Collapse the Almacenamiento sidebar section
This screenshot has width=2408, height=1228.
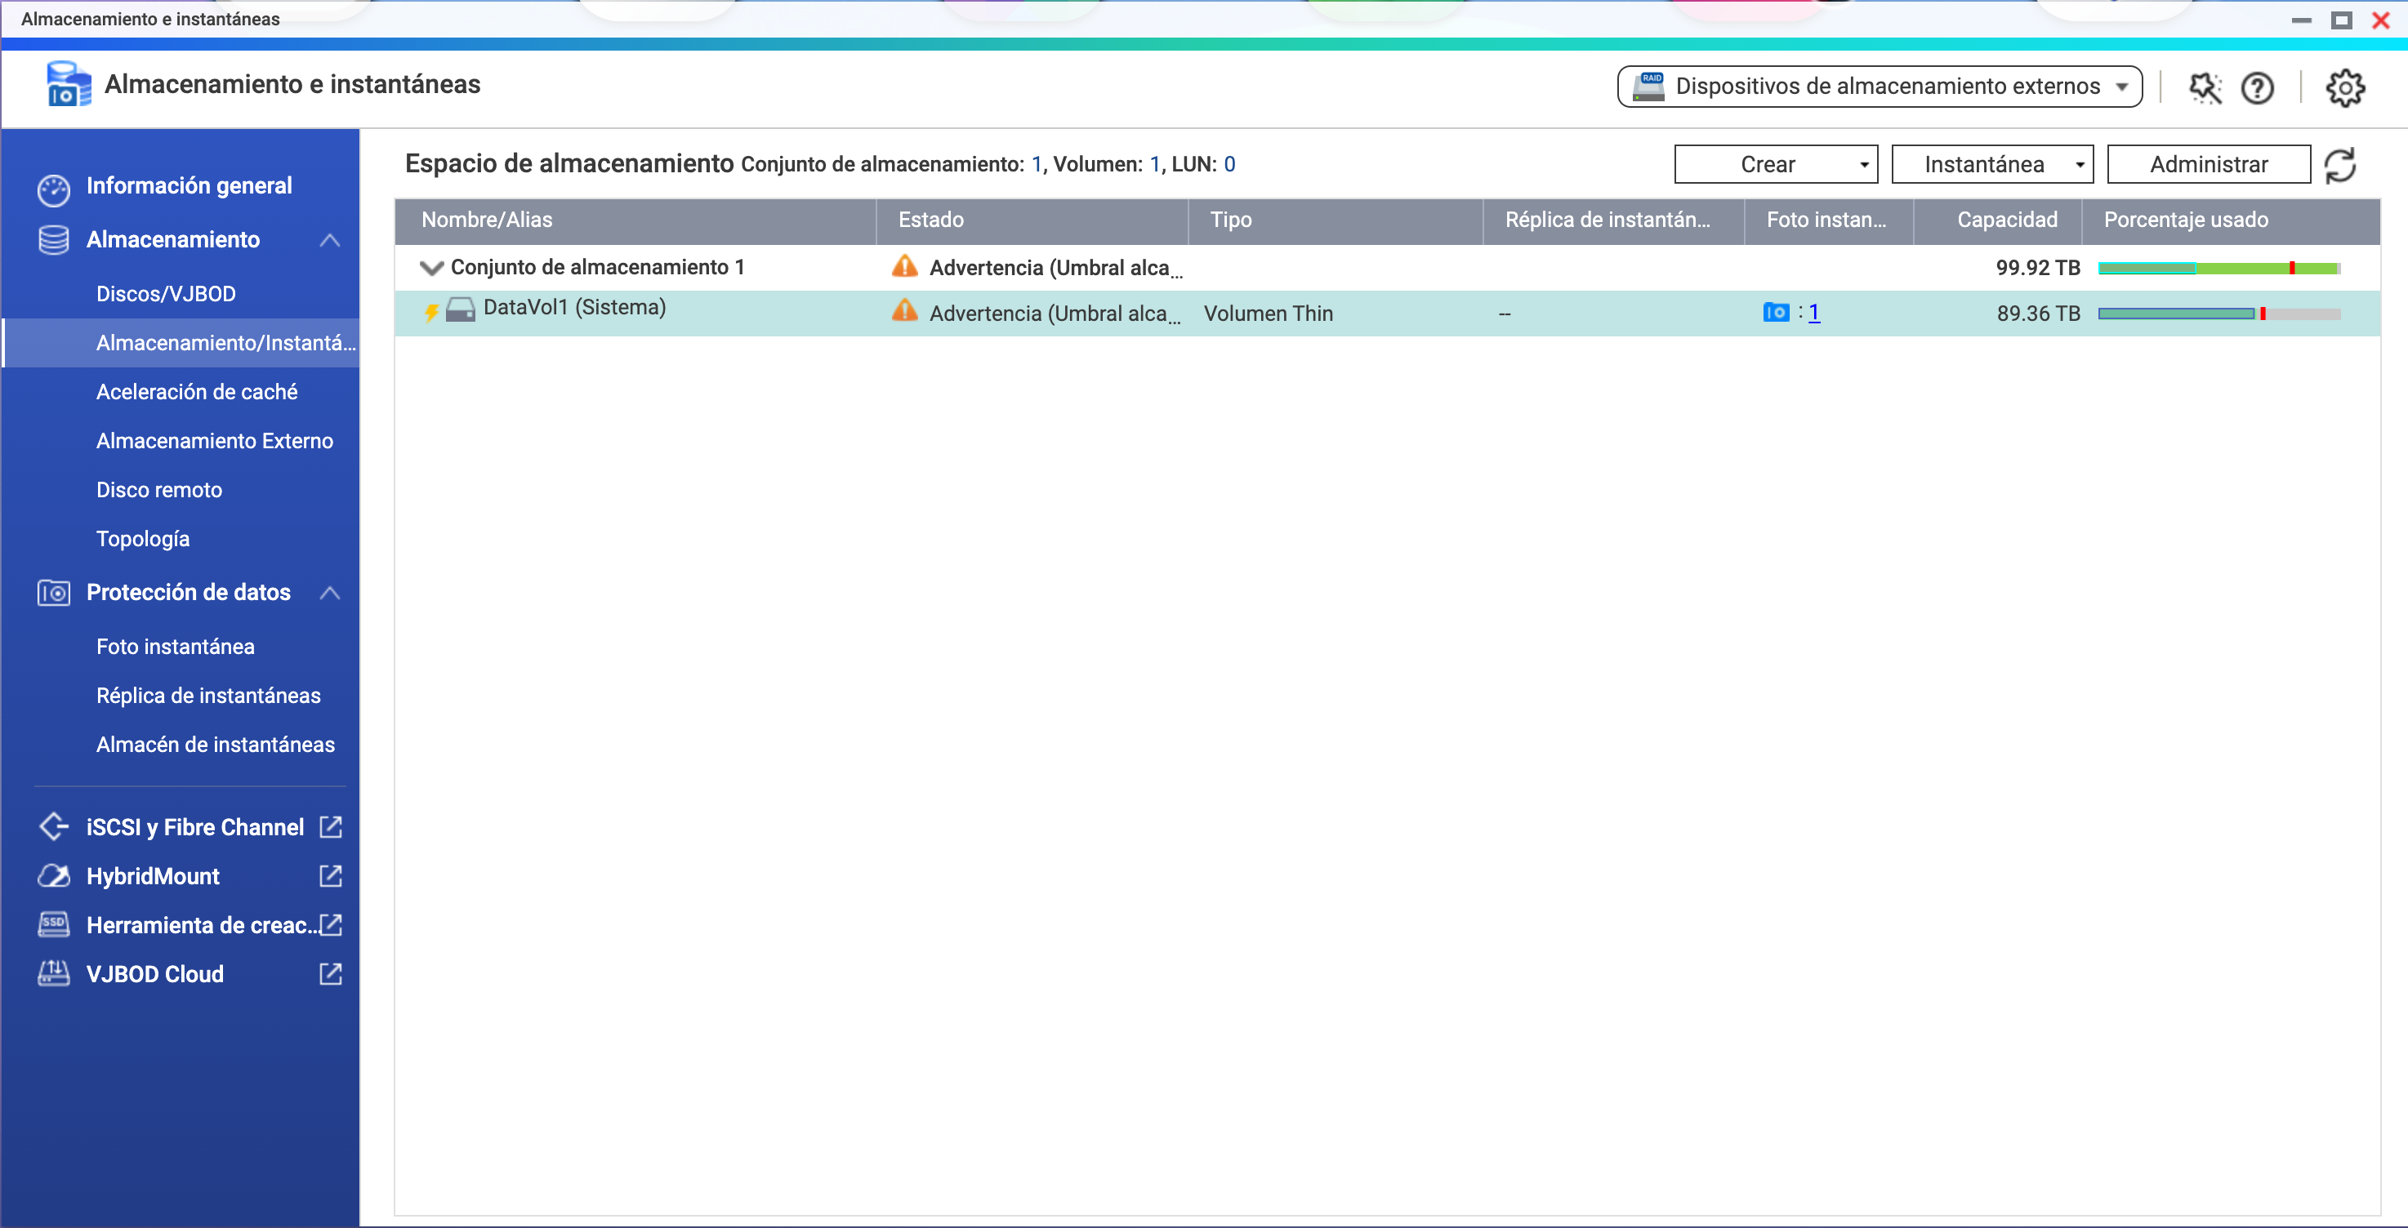click(329, 240)
